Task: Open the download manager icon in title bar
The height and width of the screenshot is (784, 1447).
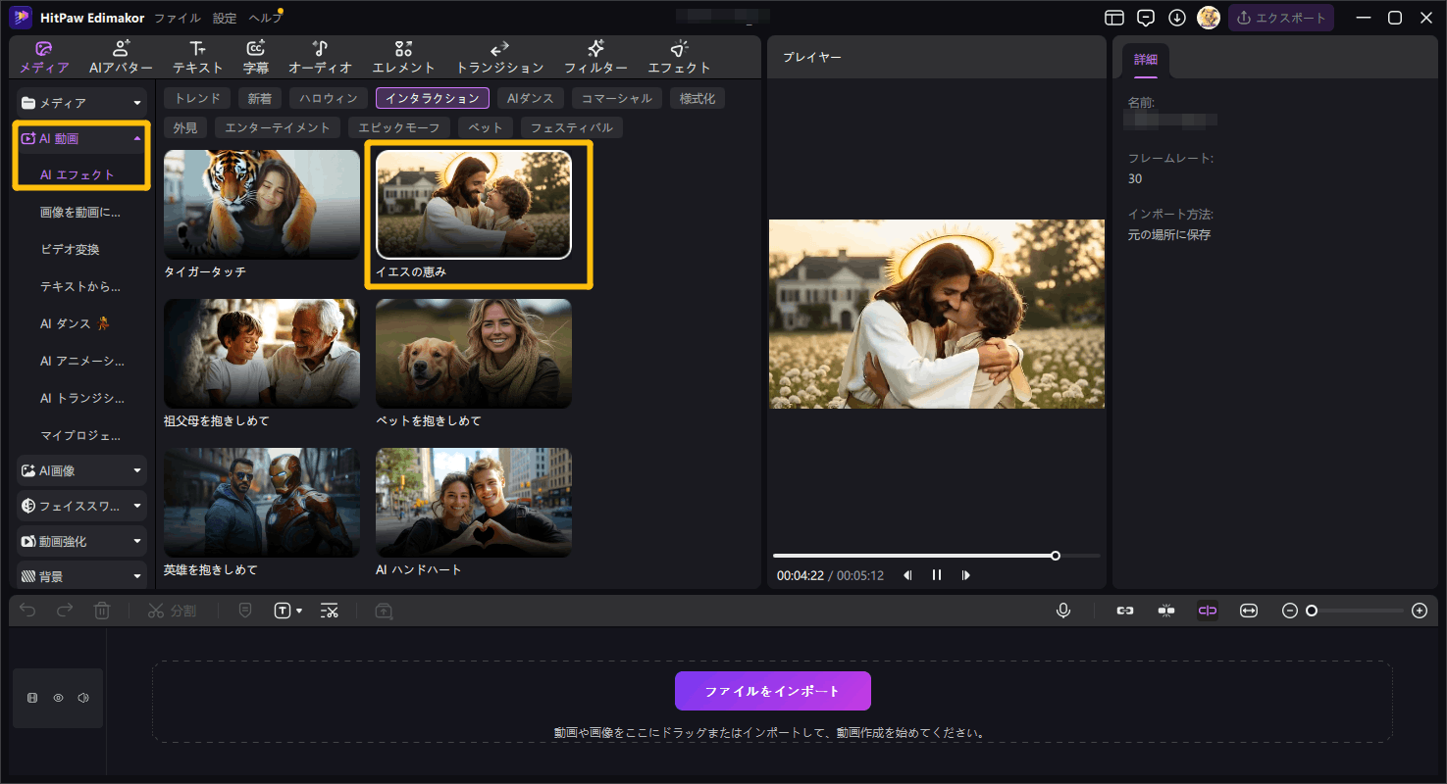Action: pyautogui.click(x=1176, y=18)
